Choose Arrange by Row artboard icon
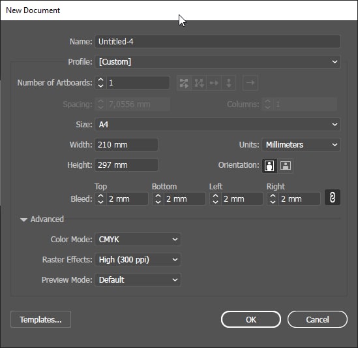The width and height of the screenshot is (358, 348). pos(214,83)
